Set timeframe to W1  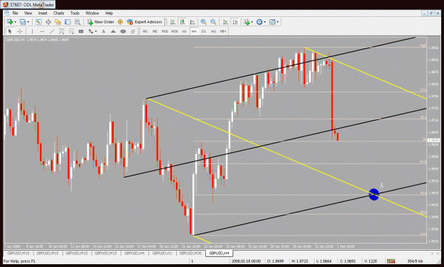[214, 31]
